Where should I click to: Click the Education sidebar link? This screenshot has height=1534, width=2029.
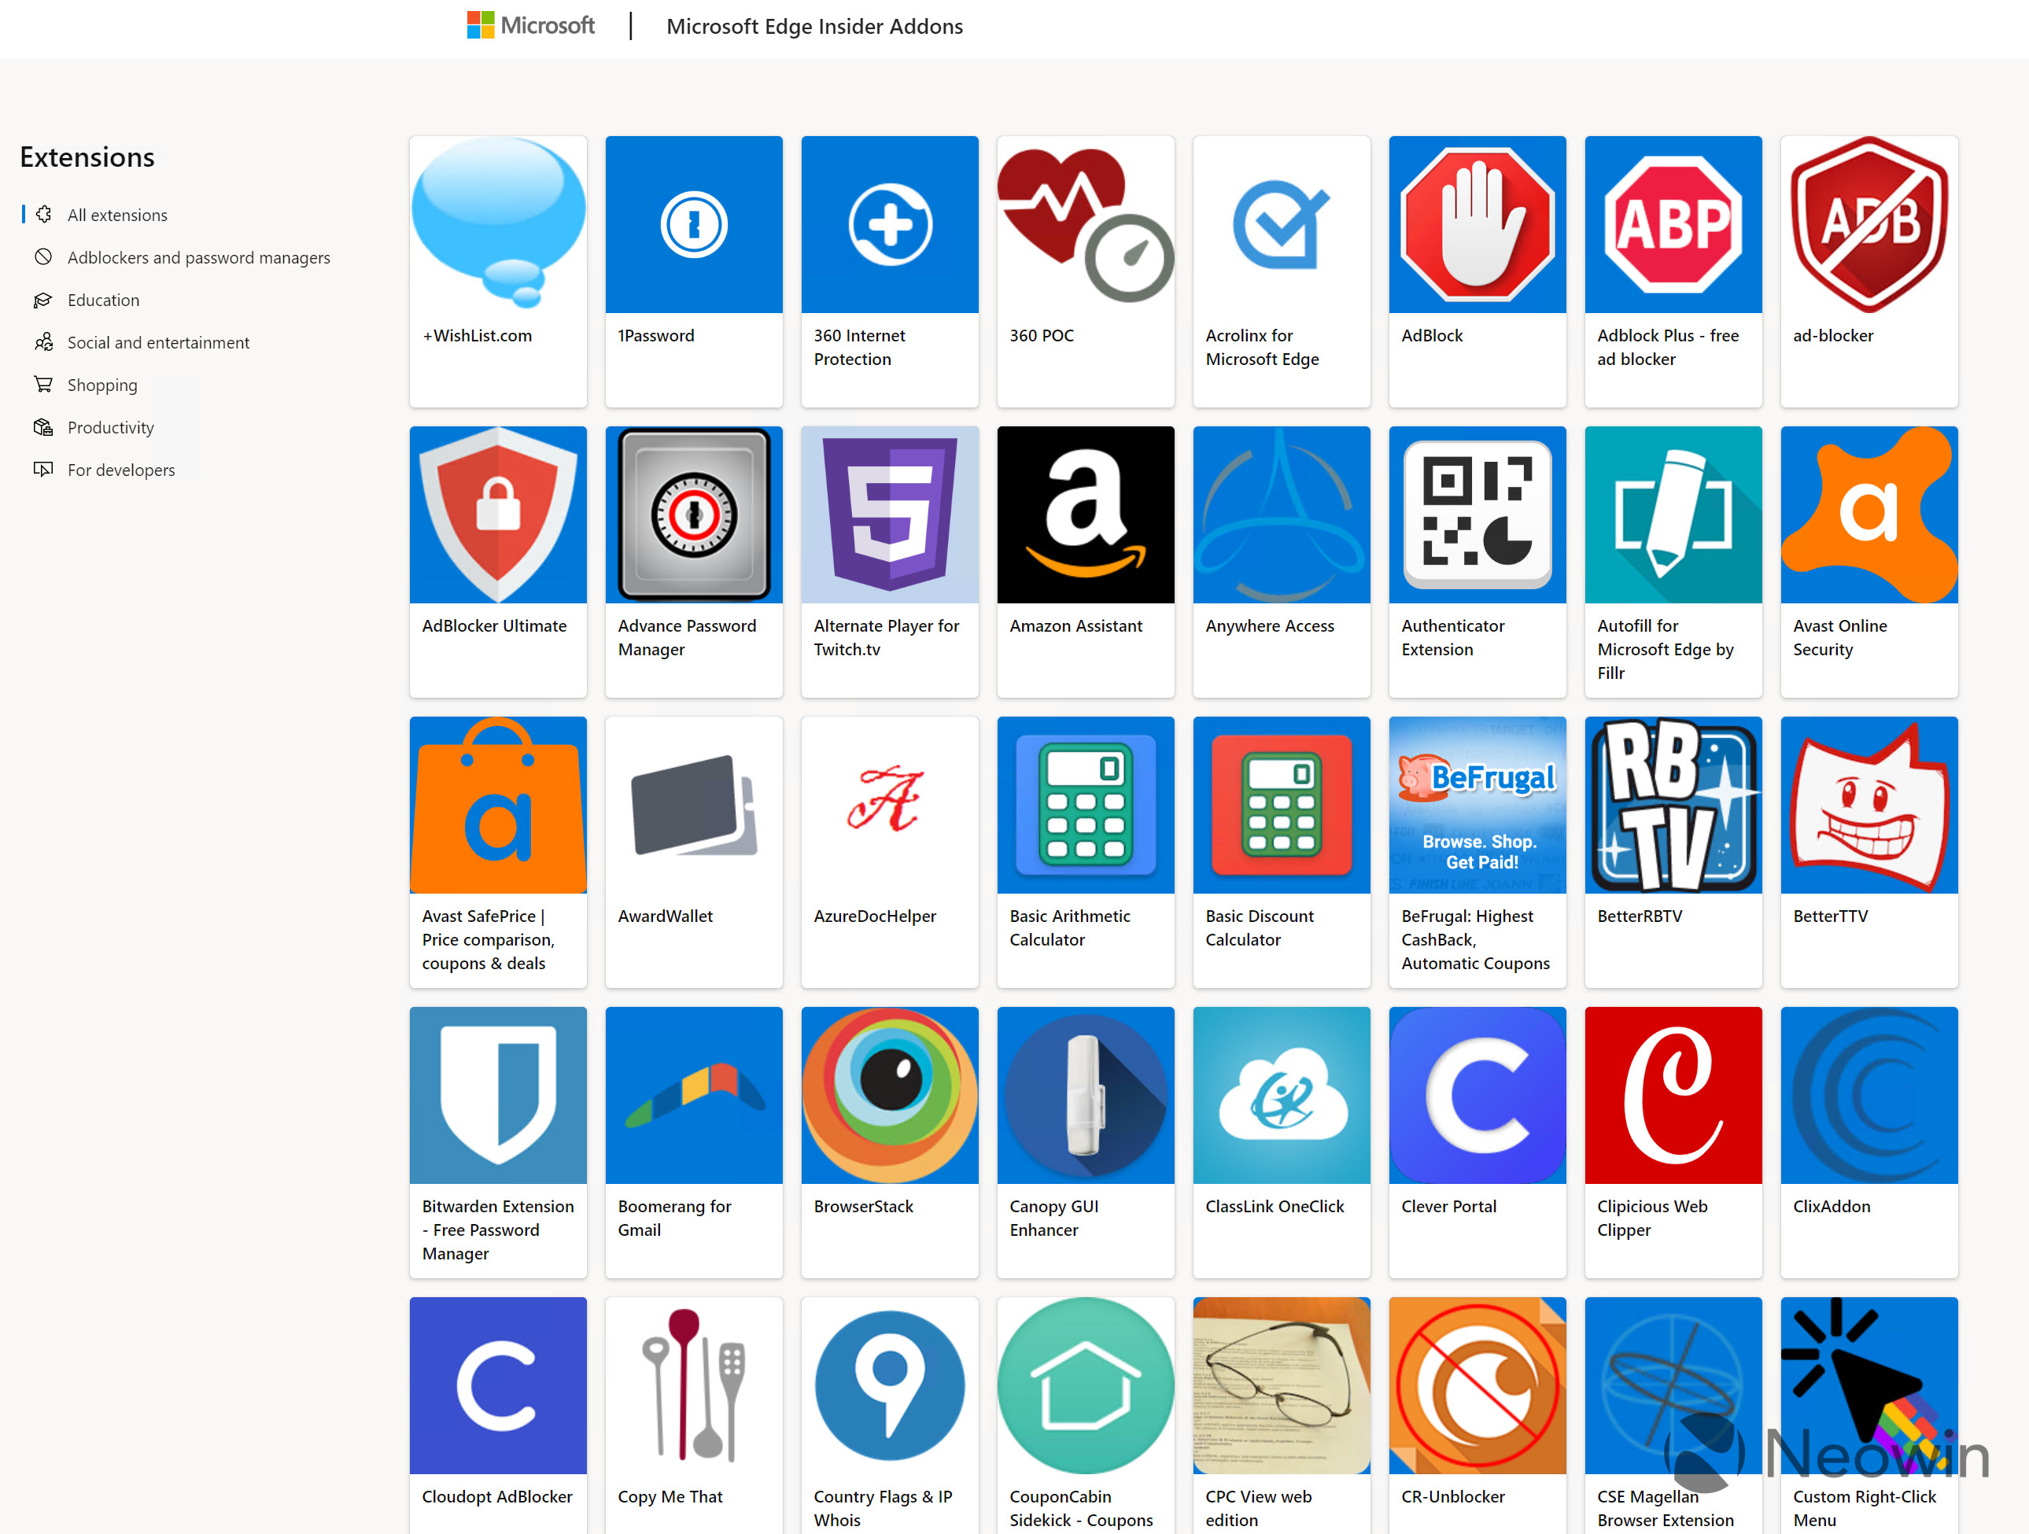pyautogui.click(x=103, y=298)
